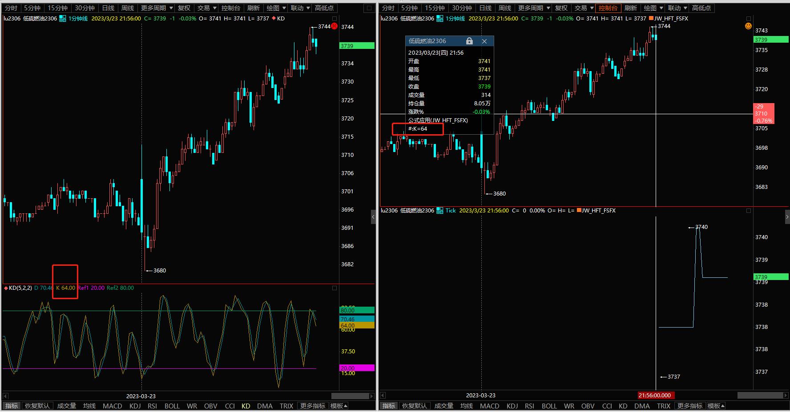The image size is (790, 412).
Task: Click 高低点 button in left toolbar
Action: (324, 8)
